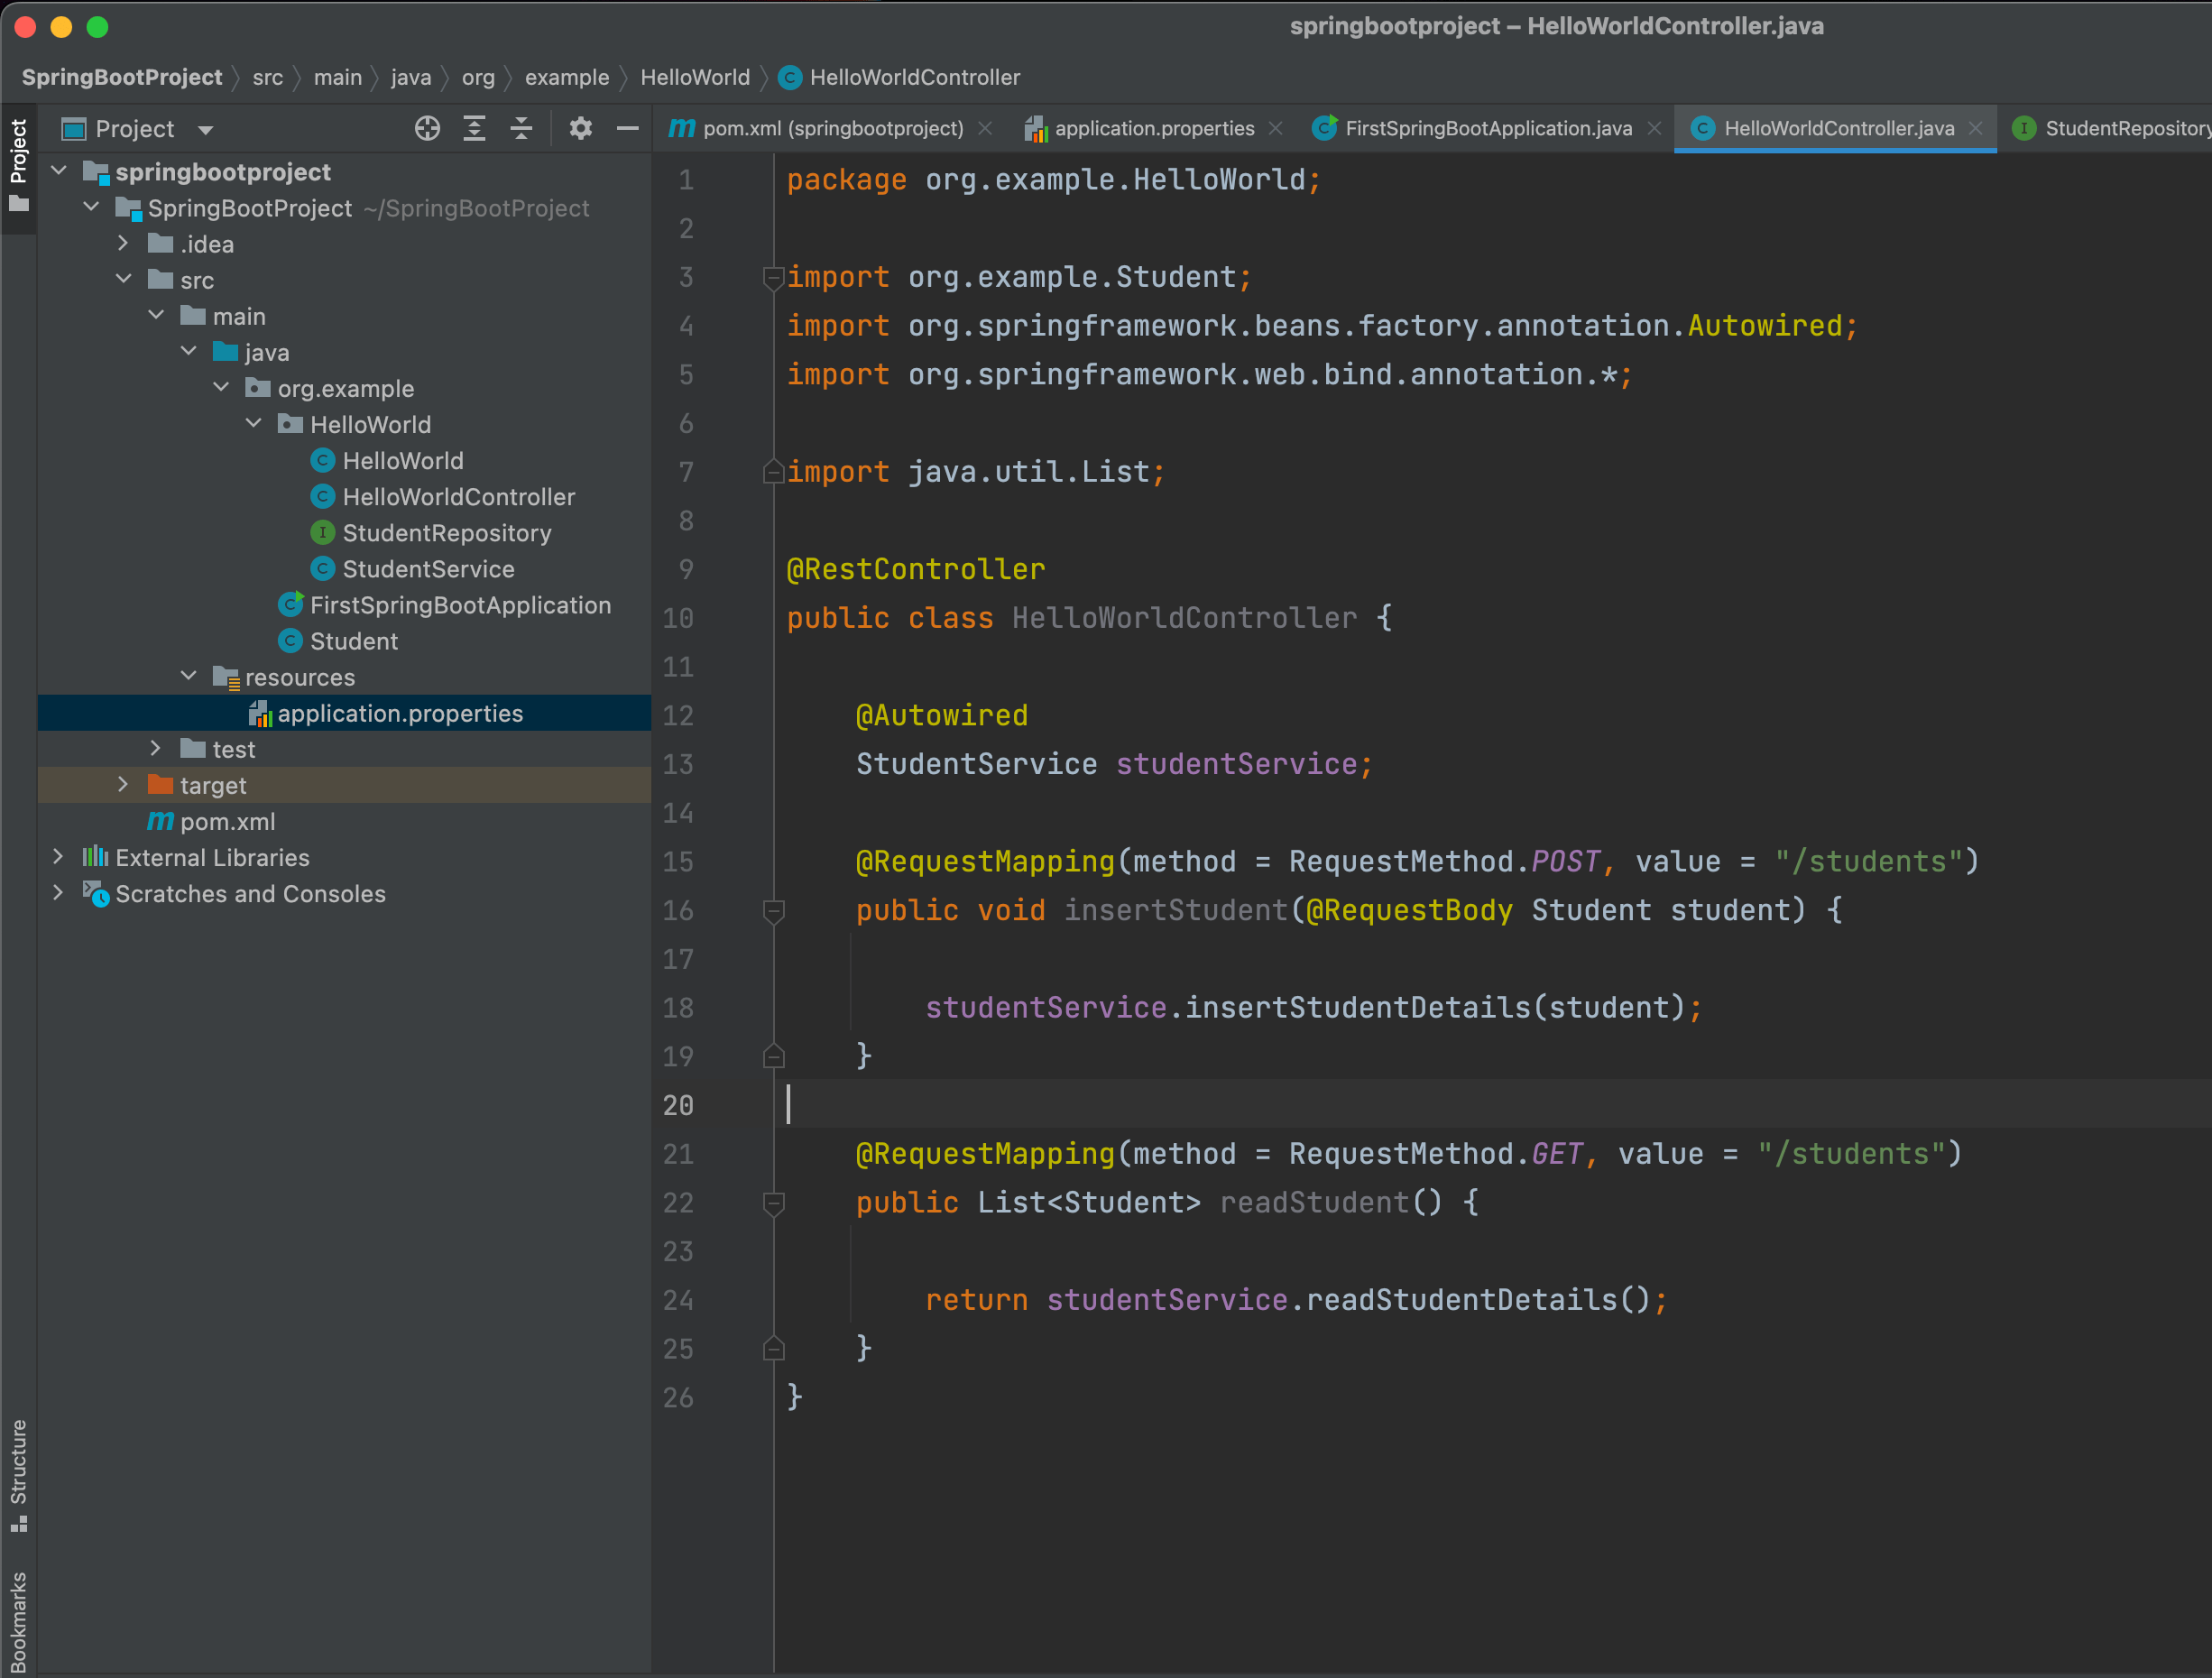
Task: Open StudentRepository interface in project tree
Action: (446, 533)
